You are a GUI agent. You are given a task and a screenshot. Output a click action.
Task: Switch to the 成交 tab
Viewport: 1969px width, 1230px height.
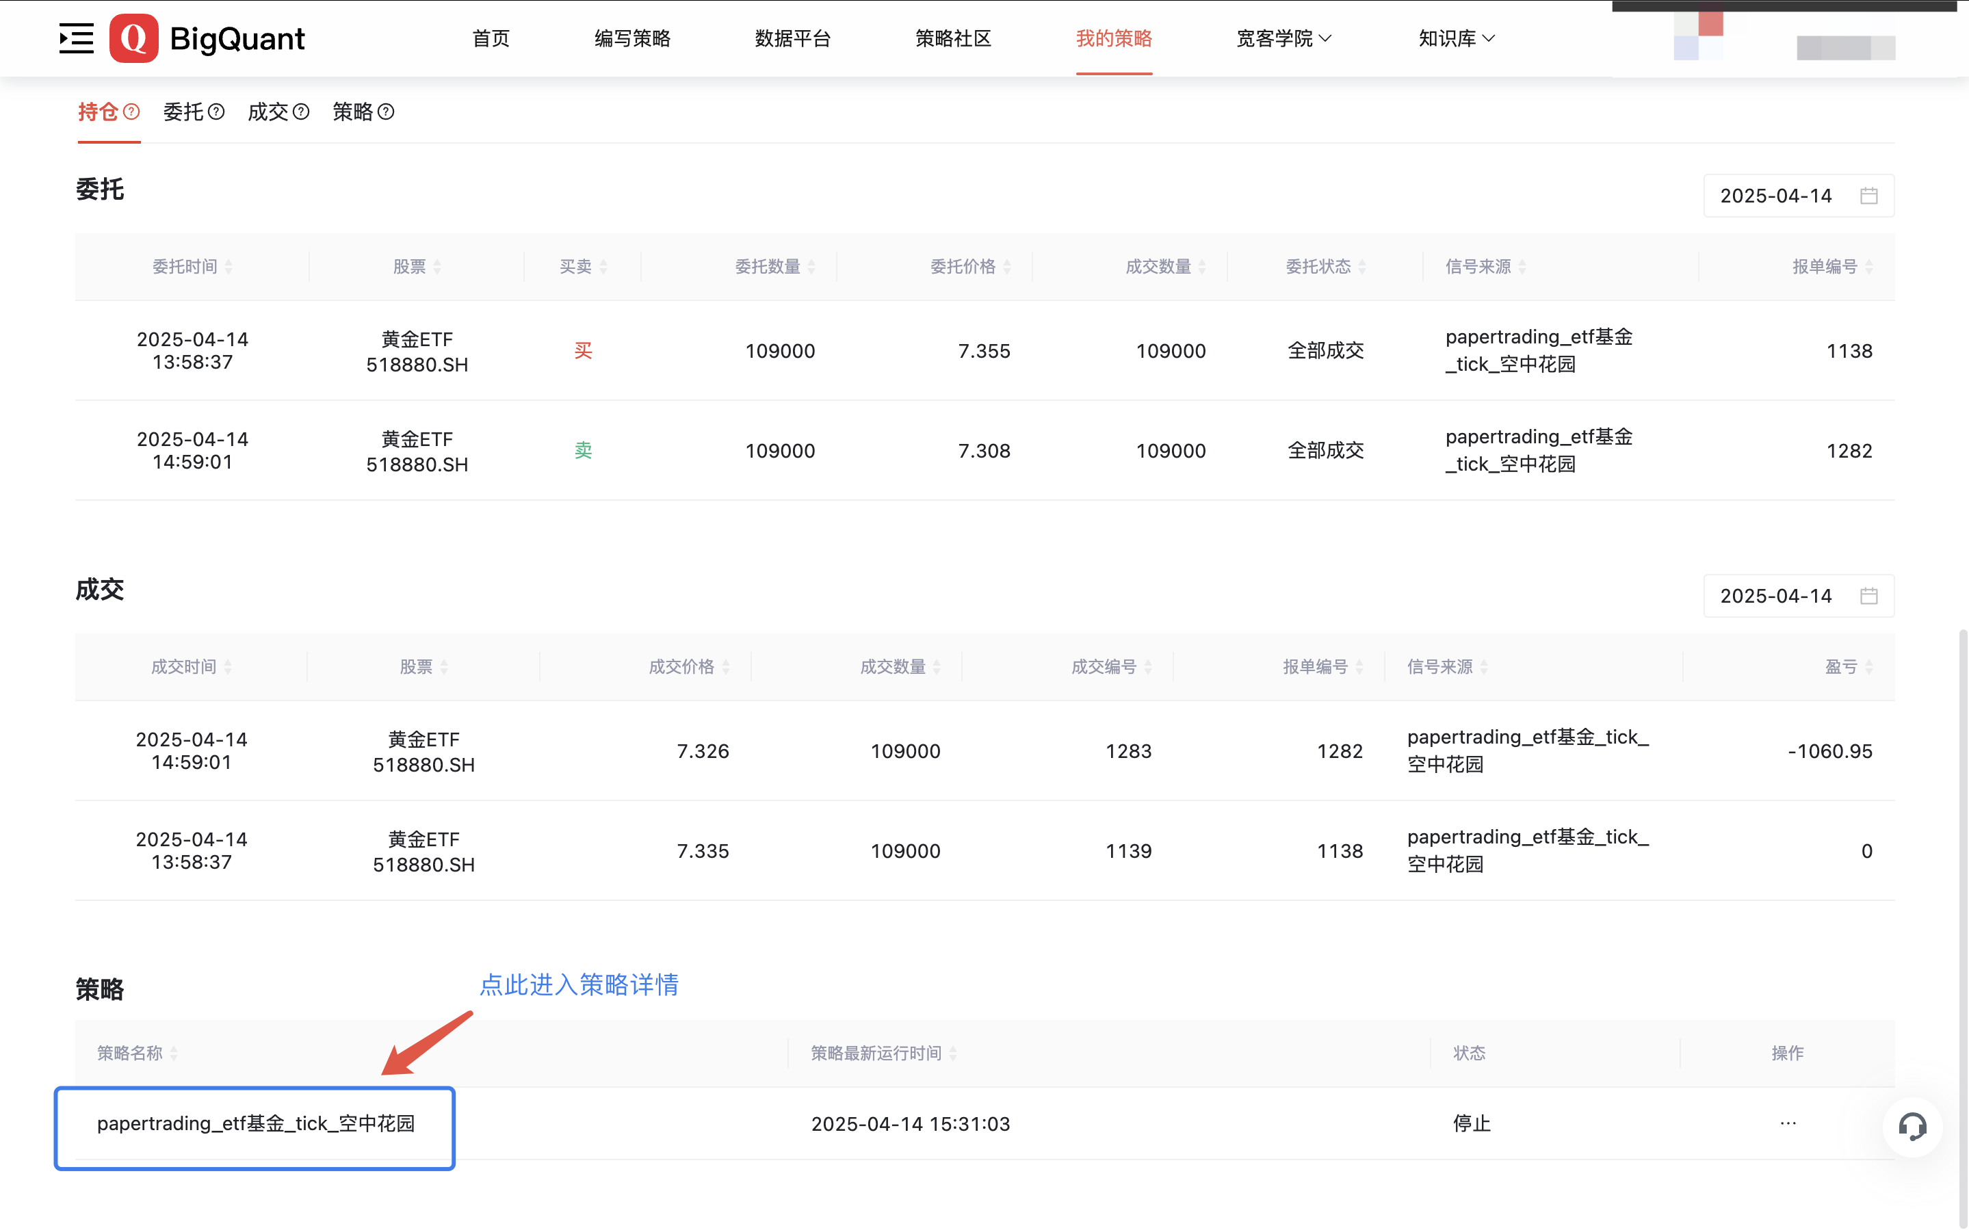pos(268,112)
